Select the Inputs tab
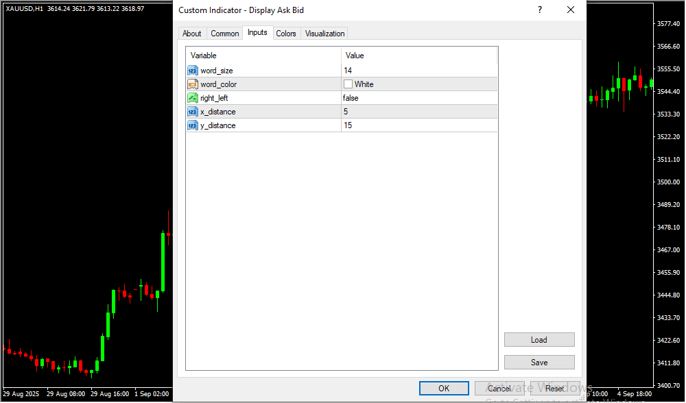Screen dimensions: 686x403 (257, 33)
